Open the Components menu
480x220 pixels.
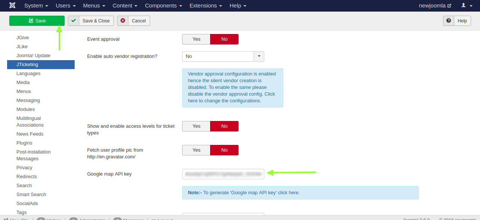(163, 6)
